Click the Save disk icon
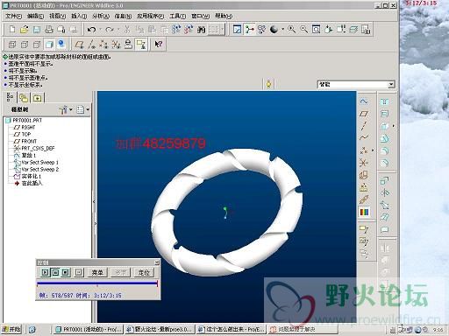 tap(37, 30)
